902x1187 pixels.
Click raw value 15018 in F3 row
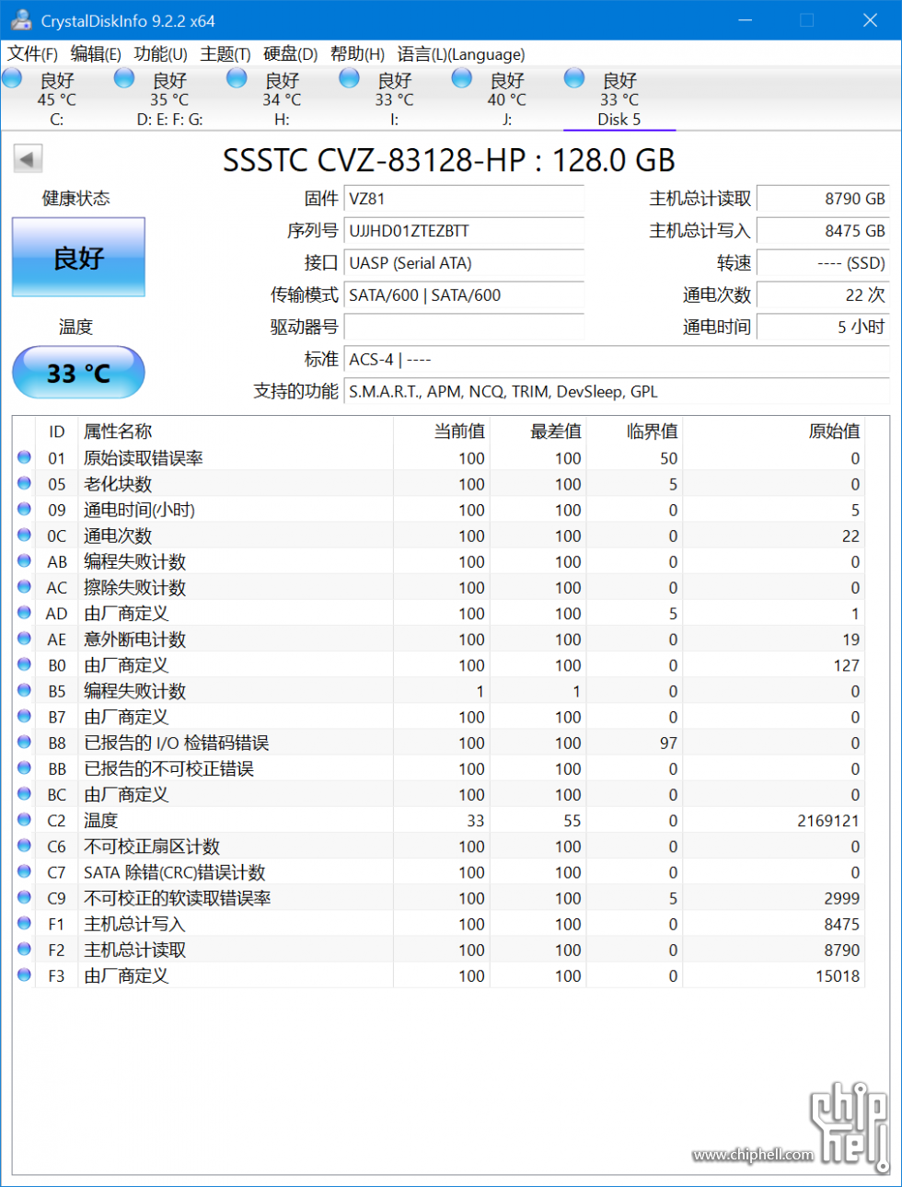click(838, 975)
